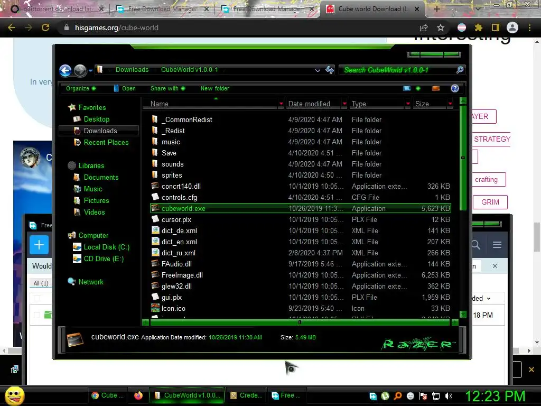The image size is (541, 406).
Task: Click the STRATEGY tag link on webpage
Action: [x=491, y=139]
